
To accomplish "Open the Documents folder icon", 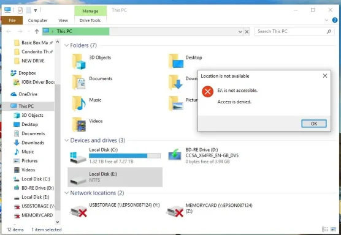I will pyautogui.click(x=79, y=82).
